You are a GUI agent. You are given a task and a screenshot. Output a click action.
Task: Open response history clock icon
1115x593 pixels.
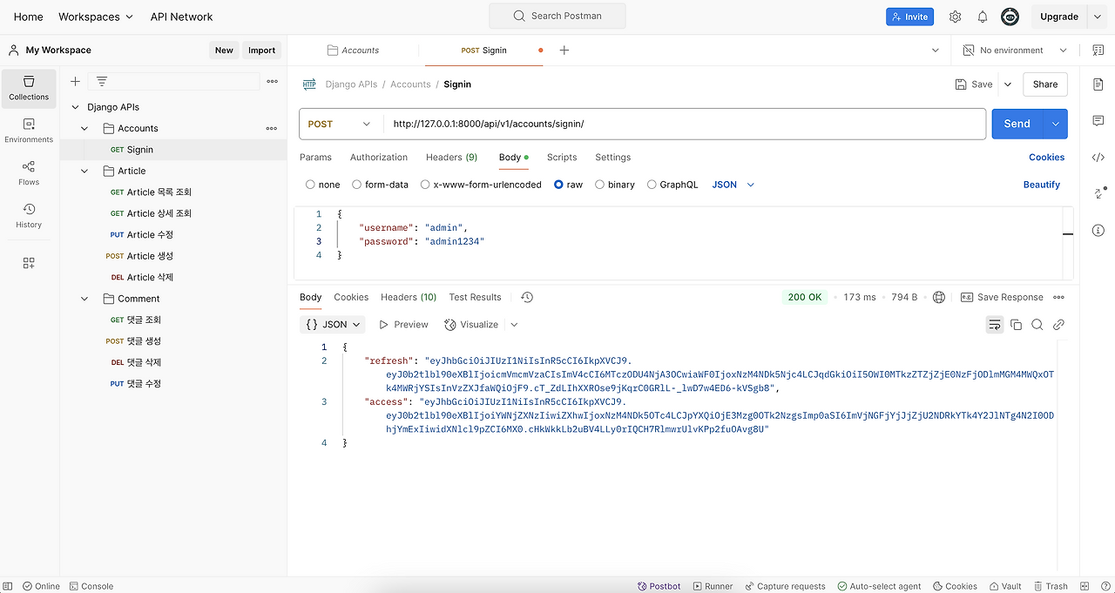[527, 297]
